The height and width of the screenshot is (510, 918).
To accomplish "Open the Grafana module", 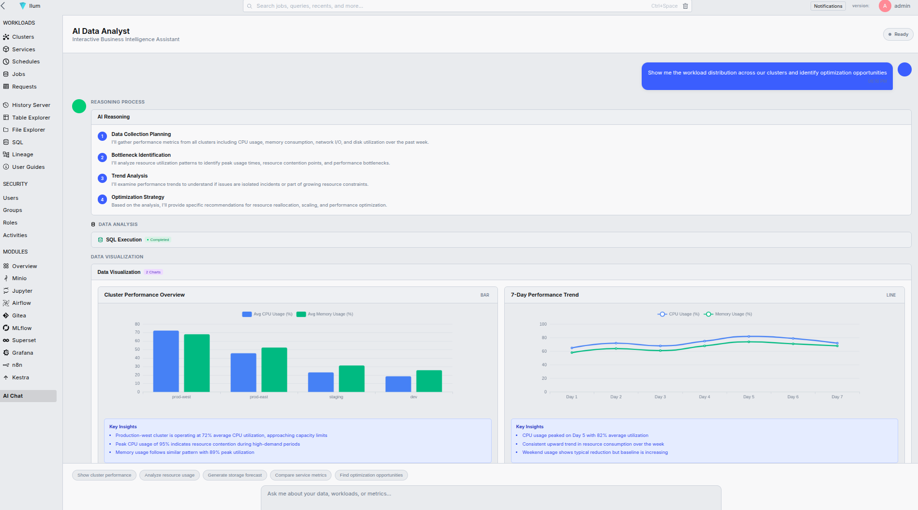I will click(x=23, y=353).
